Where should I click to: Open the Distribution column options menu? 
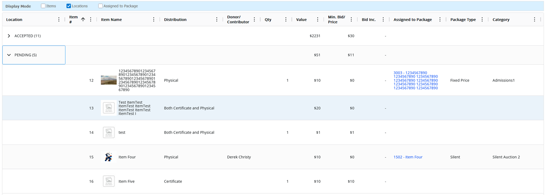pyautogui.click(x=217, y=20)
